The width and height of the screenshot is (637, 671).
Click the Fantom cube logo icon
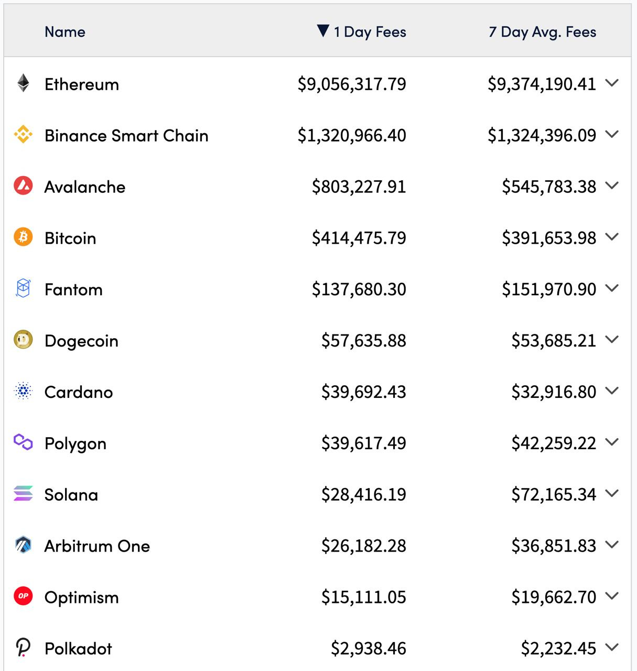(23, 288)
